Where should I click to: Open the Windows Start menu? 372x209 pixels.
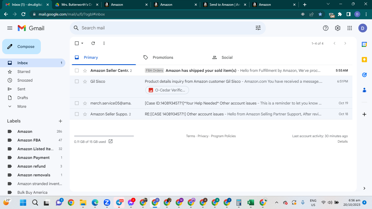tap(23, 202)
